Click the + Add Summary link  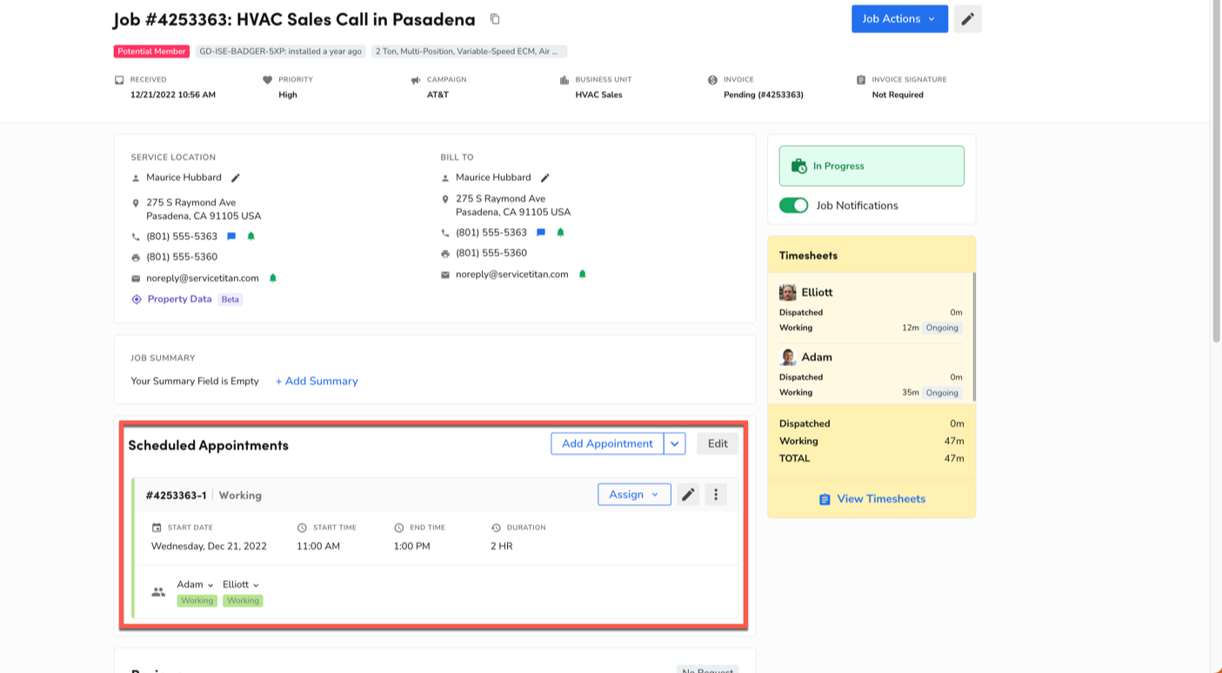click(317, 381)
